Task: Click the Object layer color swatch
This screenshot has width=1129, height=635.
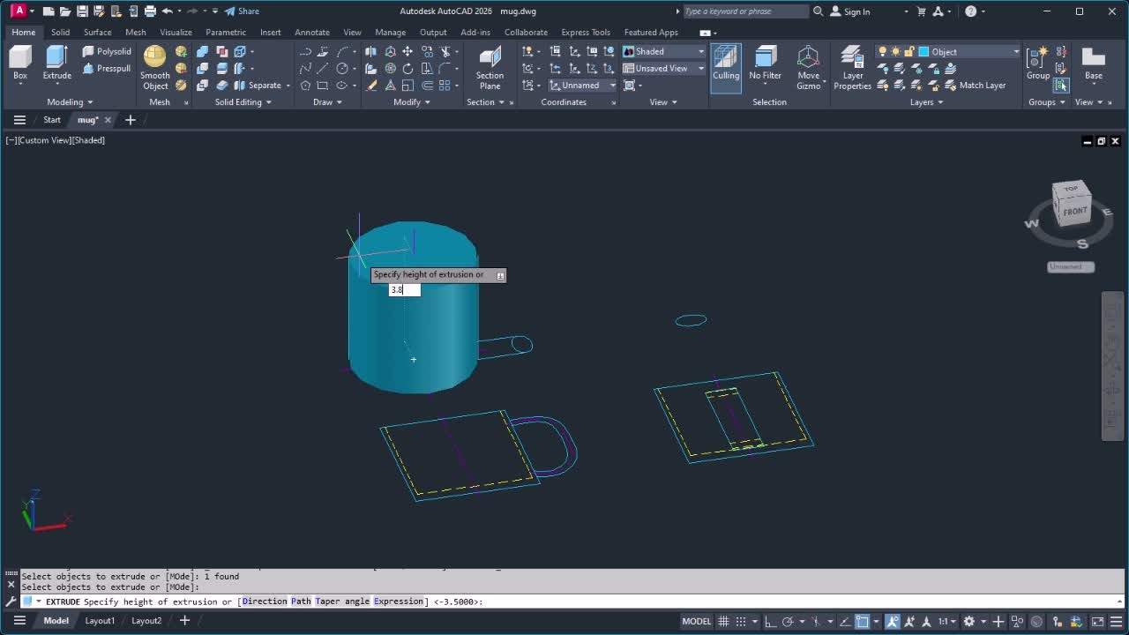Action: pos(923,52)
